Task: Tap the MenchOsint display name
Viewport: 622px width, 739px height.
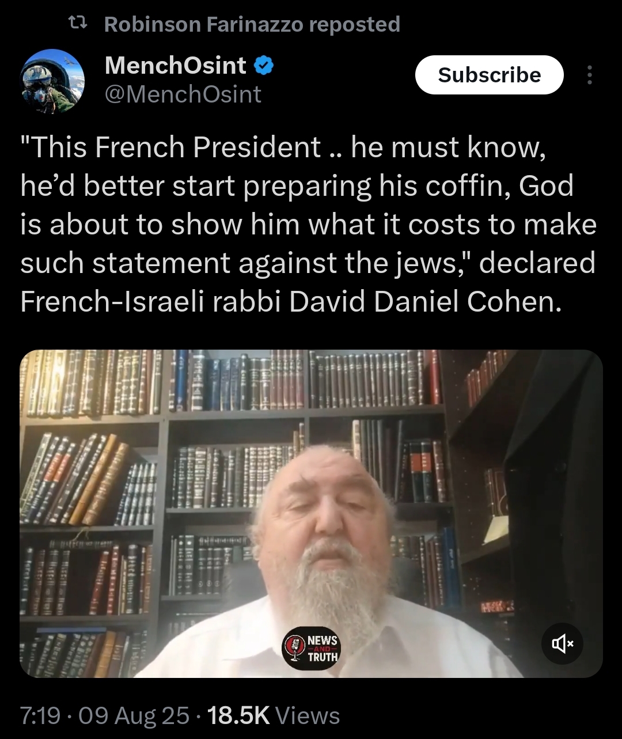Action: click(176, 66)
